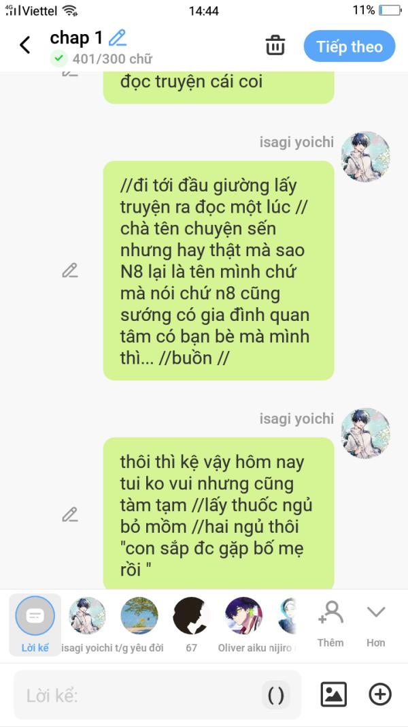
Task: Open the image picker icon
Action: point(333,694)
